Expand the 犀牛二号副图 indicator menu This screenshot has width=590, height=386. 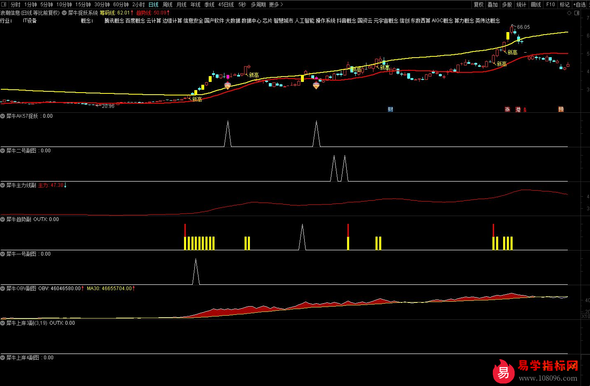(x=3, y=151)
